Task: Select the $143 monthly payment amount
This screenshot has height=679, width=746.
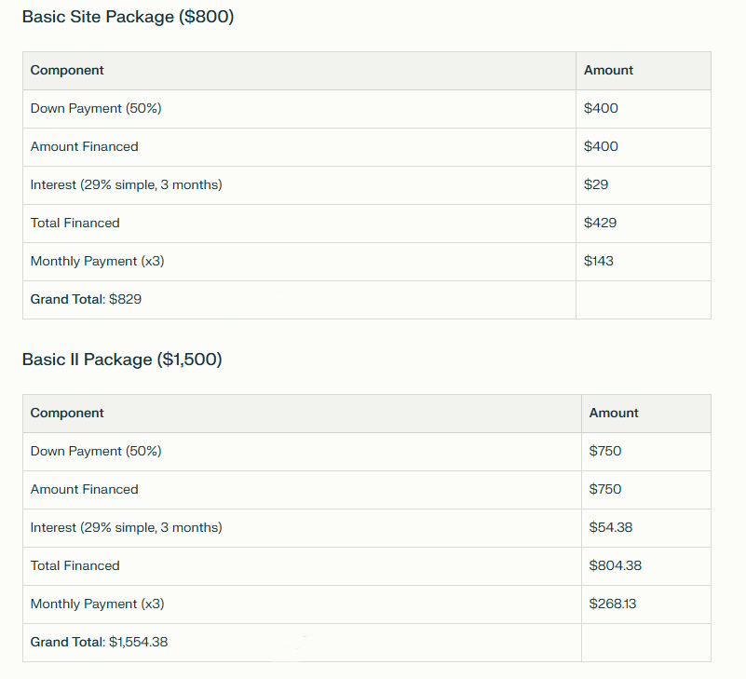Action: click(x=599, y=262)
